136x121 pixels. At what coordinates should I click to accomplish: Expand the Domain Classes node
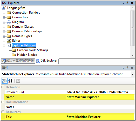pyautogui.click(x=4, y=27)
